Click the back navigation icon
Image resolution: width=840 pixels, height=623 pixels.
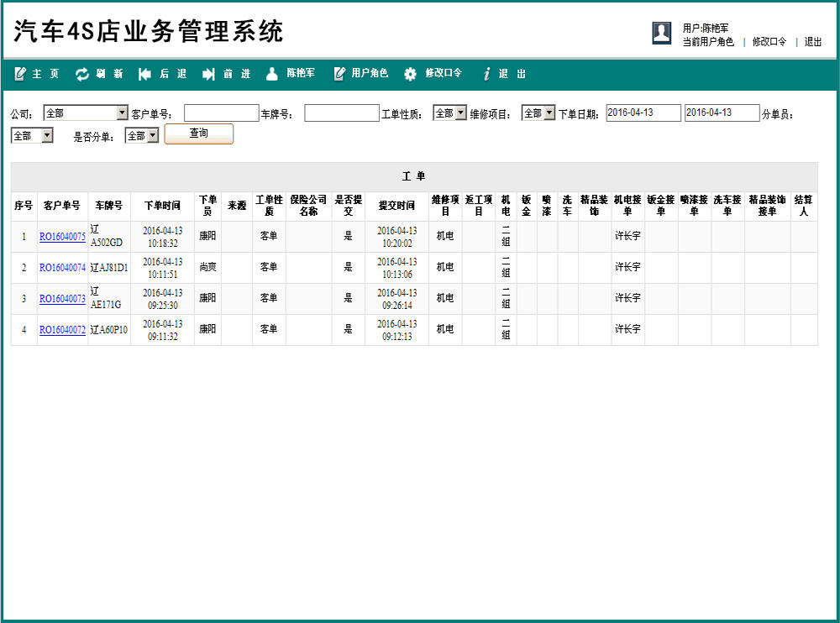point(144,74)
